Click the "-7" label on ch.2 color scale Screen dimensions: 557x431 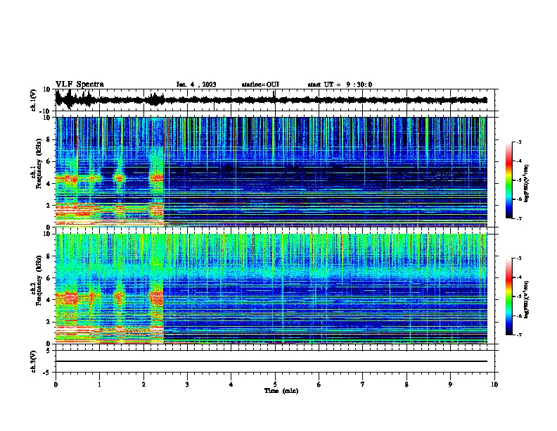[518, 335]
